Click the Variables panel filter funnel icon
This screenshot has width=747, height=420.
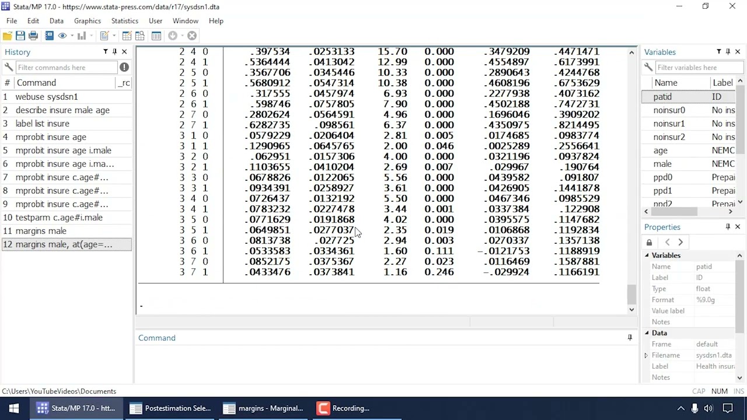coord(718,52)
